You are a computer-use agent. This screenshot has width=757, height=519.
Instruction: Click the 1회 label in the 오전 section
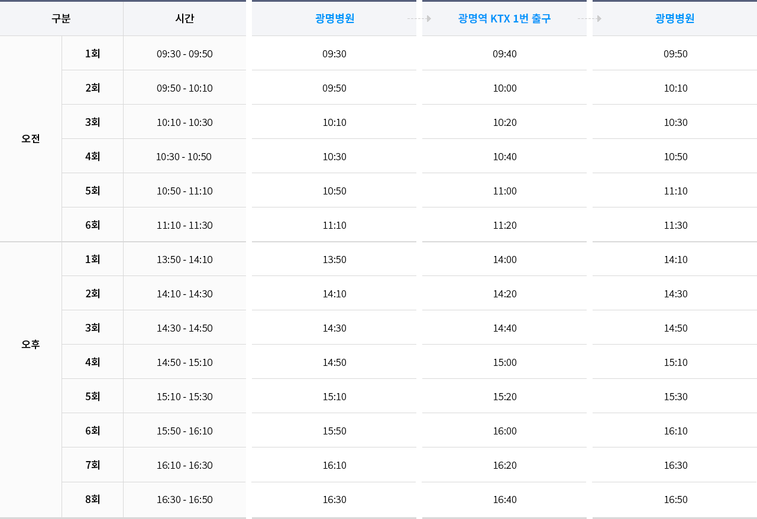coord(92,54)
